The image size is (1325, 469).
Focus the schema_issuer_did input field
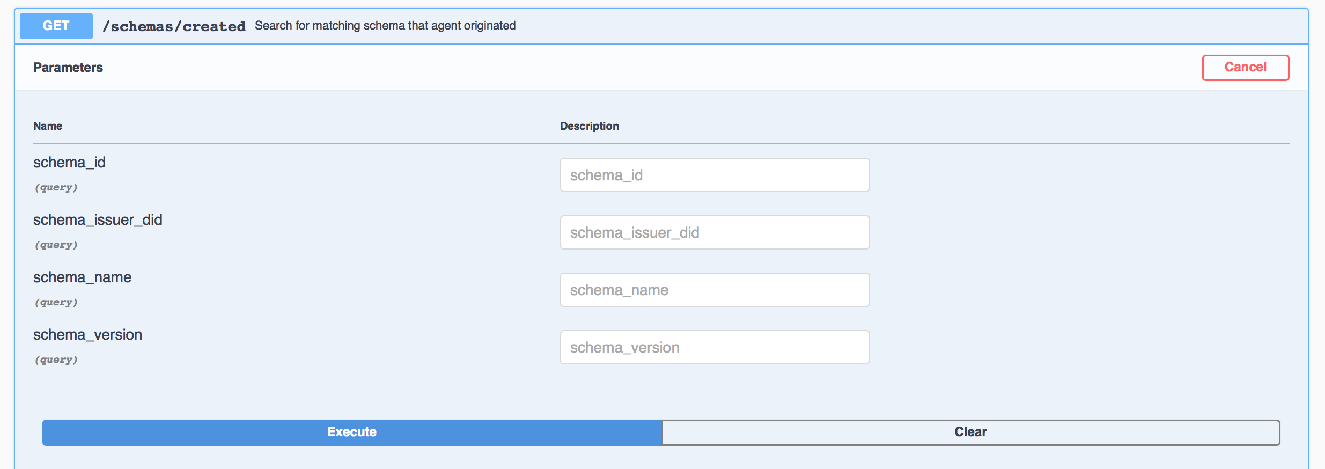click(715, 232)
